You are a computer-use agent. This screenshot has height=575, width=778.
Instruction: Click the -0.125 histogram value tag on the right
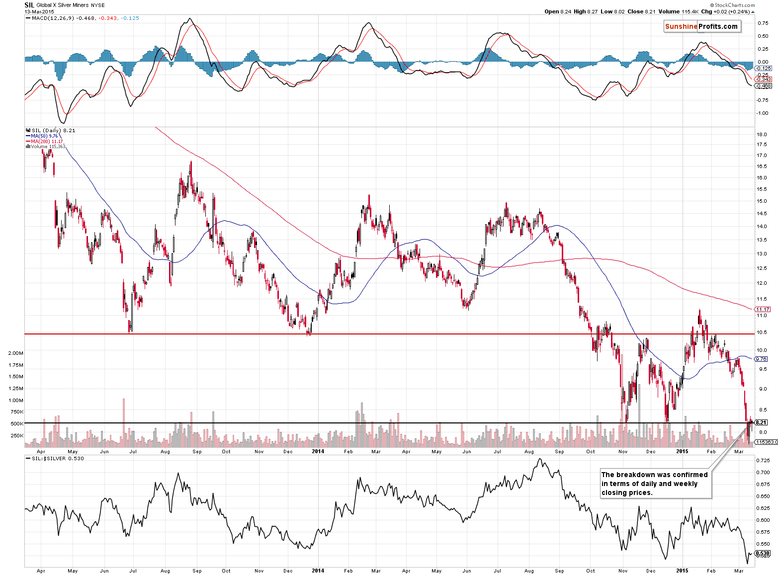coord(763,68)
